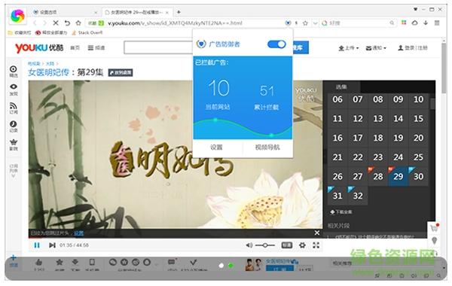Open the Stack Overflow bookmark
The image size is (452, 286).
[87, 32]
